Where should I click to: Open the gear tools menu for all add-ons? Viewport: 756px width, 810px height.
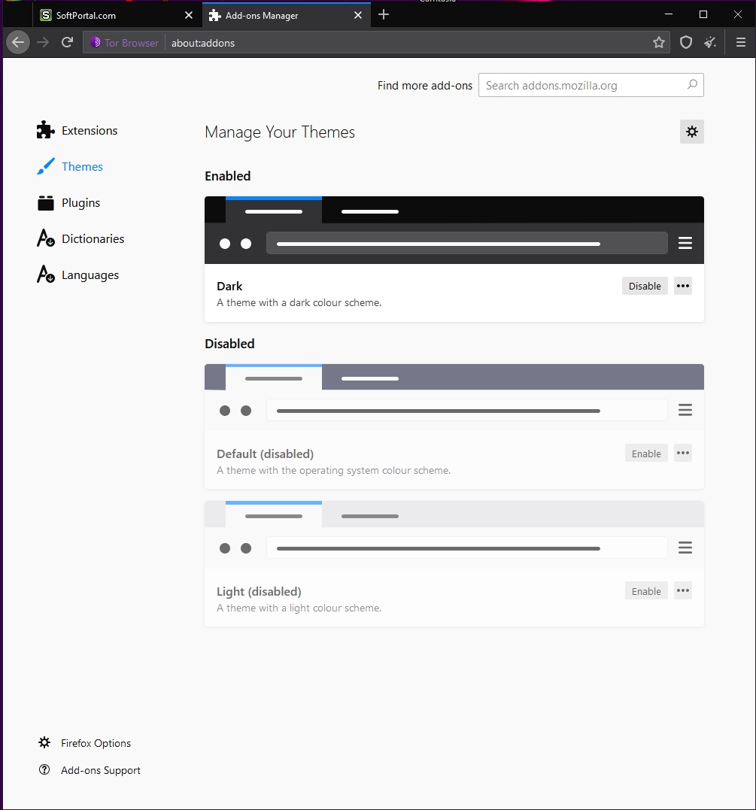coord(692,132)
